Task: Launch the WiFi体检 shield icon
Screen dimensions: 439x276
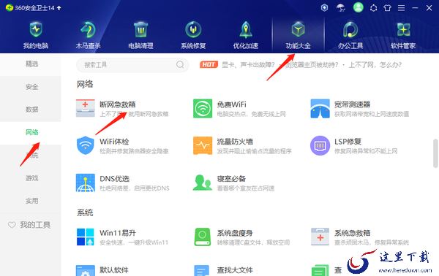Action: point(86,145)
